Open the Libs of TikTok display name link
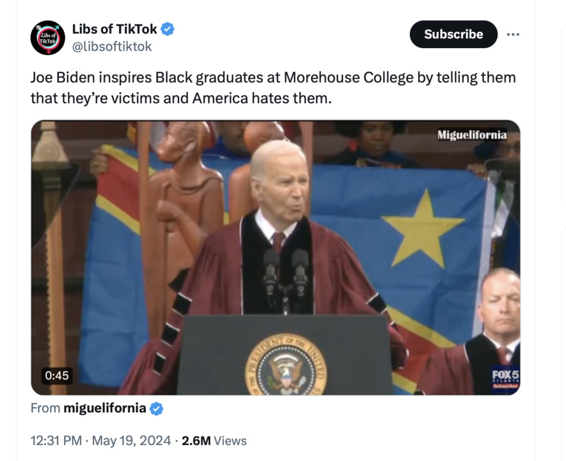The image size is (566, 461). click(114, 29)
